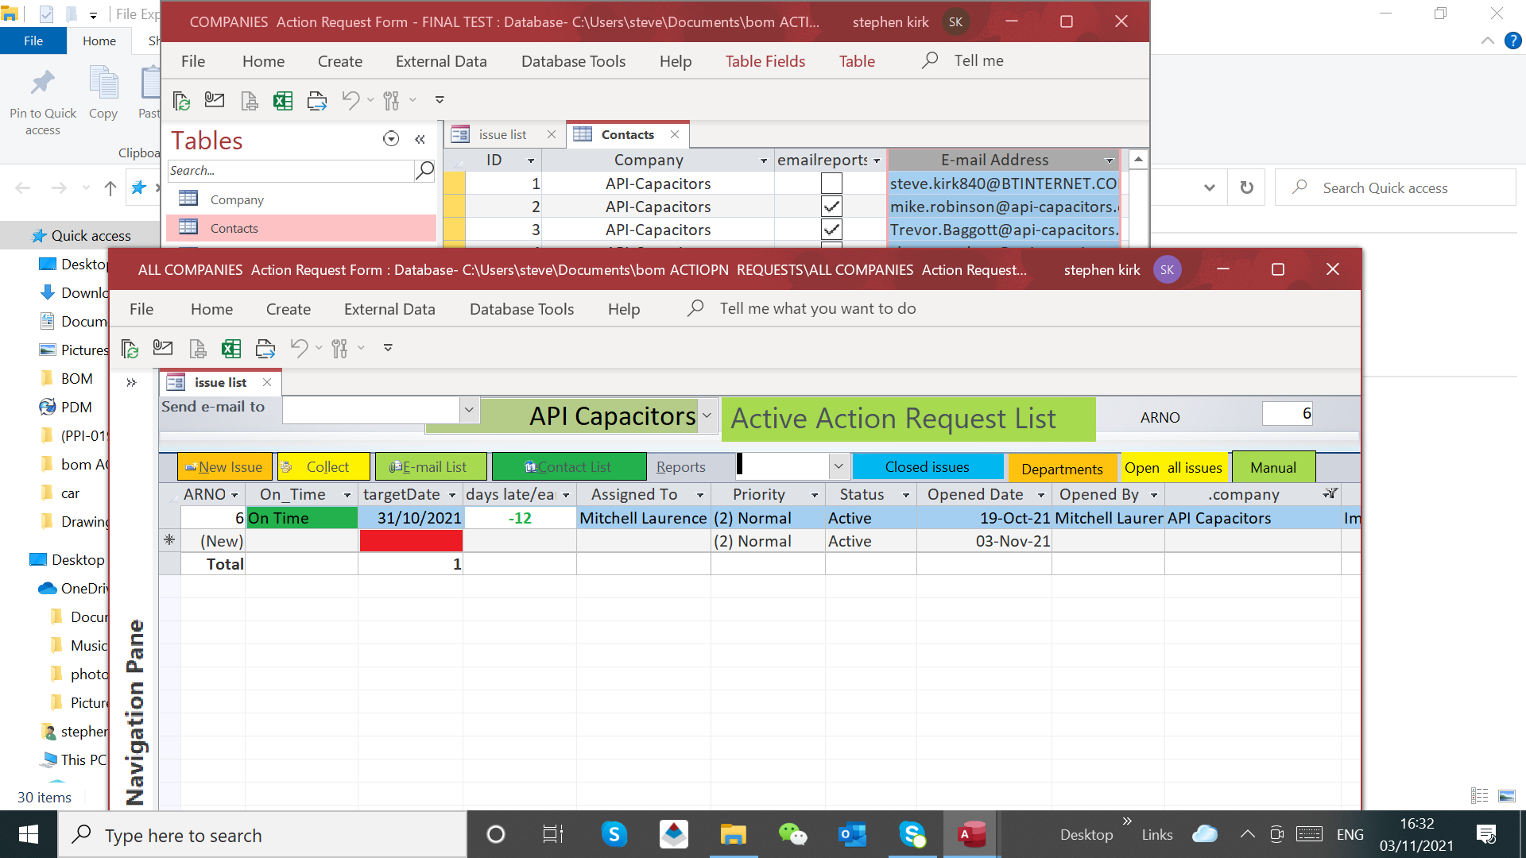The width and height of the screenshot is (1526, 858).
Task: Open the API Capacitors company dropdown
Action: (706, 415)
